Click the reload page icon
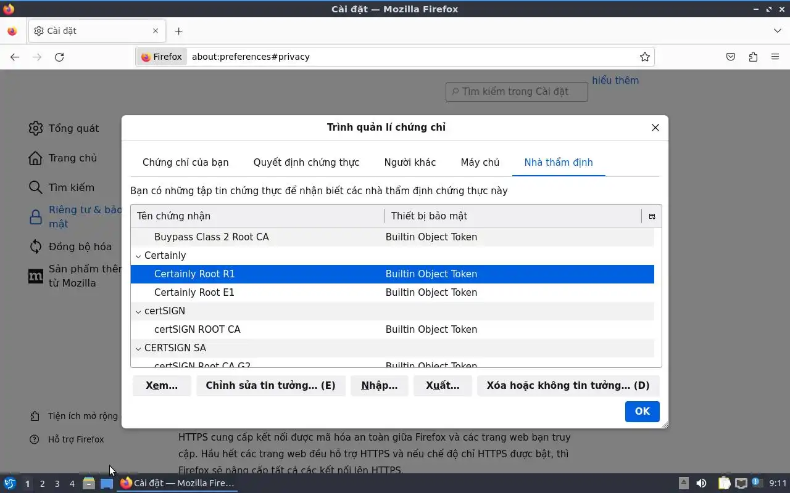This screenshot has height=493, width=790. pyautogui.click(x=59, y=57)
